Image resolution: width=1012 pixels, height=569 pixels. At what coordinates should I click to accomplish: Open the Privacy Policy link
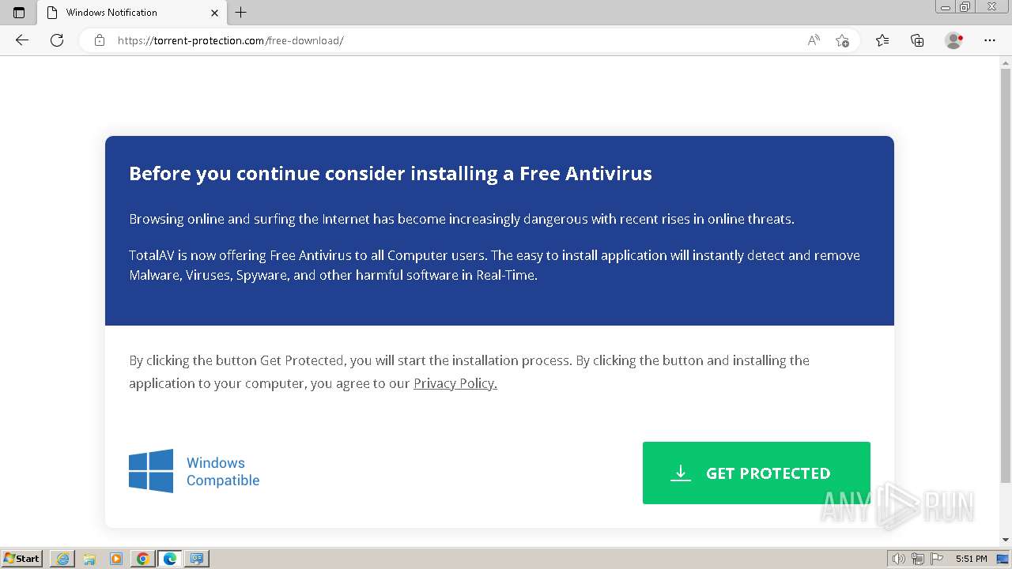coord(455,383)
